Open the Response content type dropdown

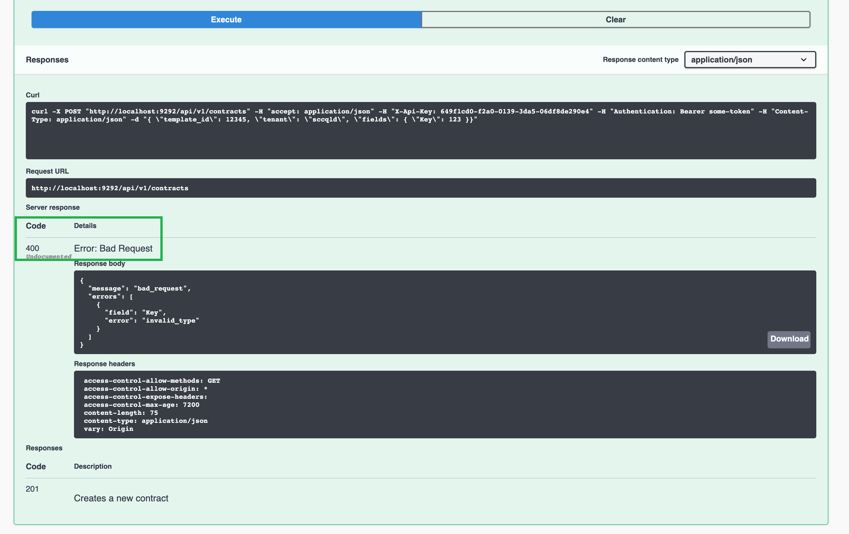click(x=750, y=60)
